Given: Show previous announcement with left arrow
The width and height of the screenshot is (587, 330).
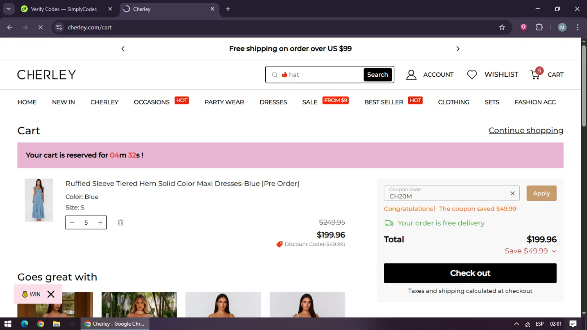Looking at the screenshot, I should pos(123,49).
